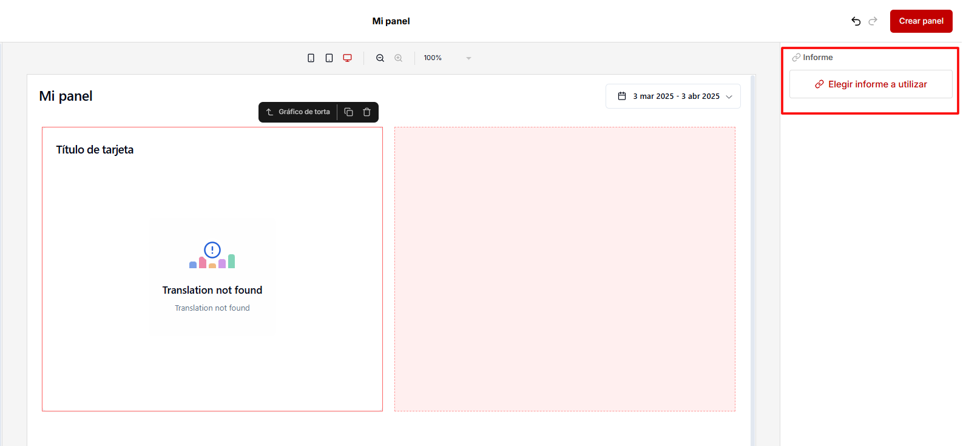Click the Crear panel button
The width and height of the screenshot is (966, 446).
pos(920,21)
